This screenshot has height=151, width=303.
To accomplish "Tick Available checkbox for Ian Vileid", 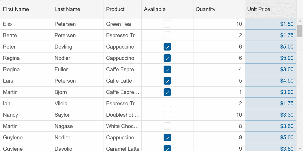I will 167,103.
